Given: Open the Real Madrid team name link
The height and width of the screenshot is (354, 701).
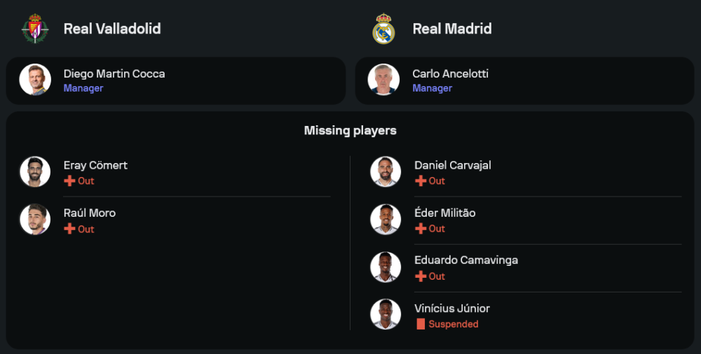Looking at the screenshot, I should tap(452, 29).
